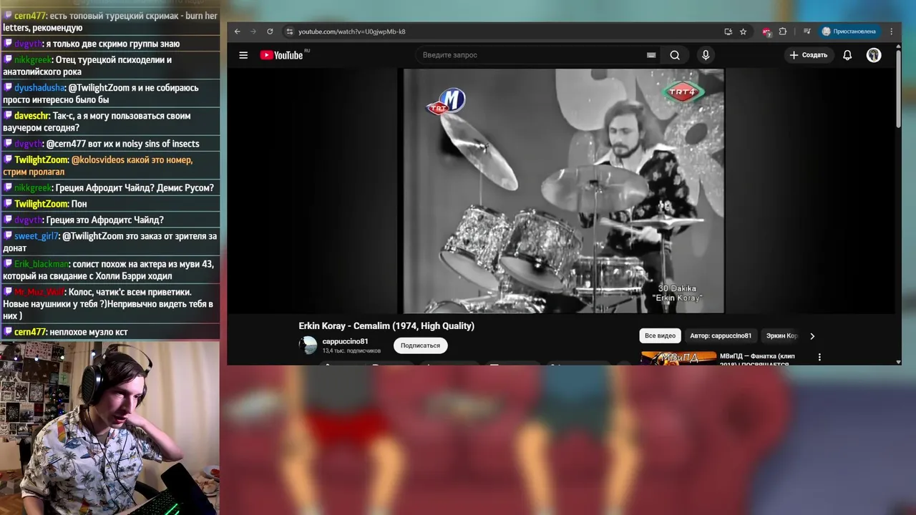
Task: Select the Все видео chip
Action: pyautogui.click(x=660, y=335)
